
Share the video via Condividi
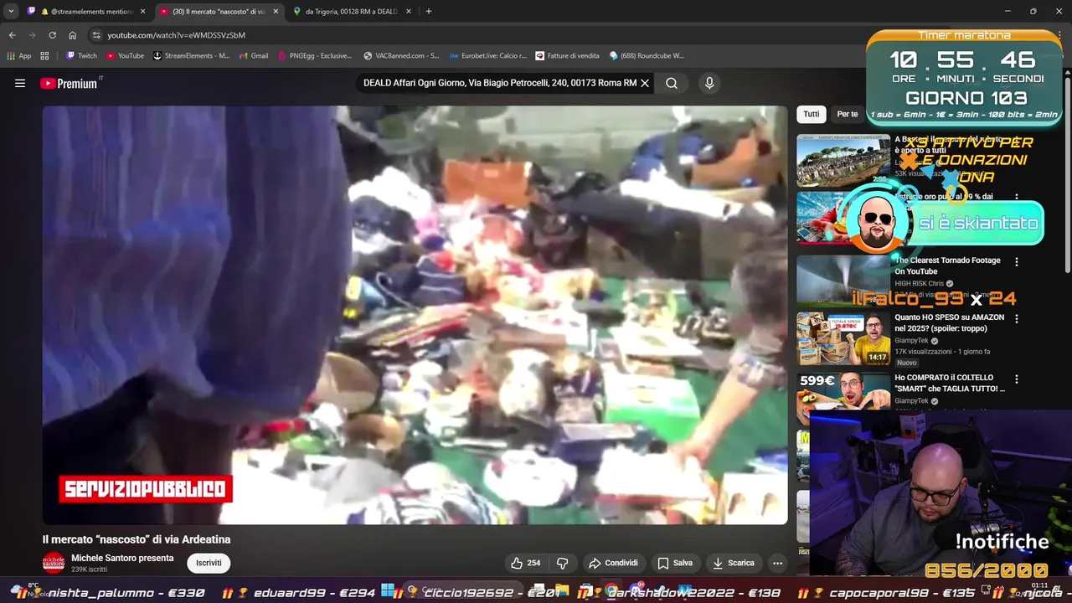tap(613, 563)
